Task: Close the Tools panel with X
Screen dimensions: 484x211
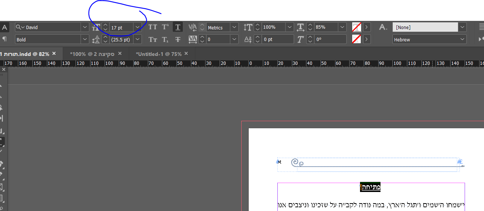Action: (3, 69)
